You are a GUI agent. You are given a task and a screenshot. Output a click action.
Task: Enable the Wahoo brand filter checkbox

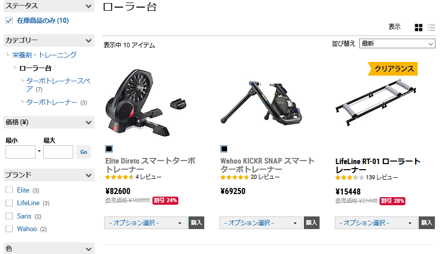(x=9, y=229)
